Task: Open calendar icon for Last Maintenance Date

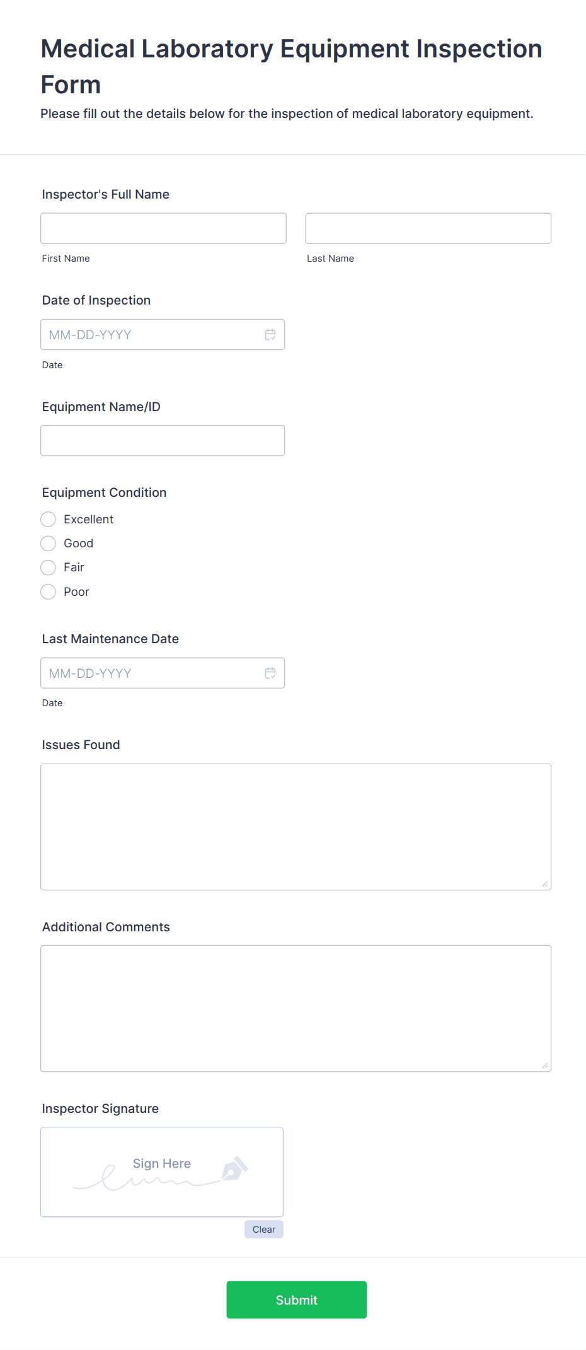Action: click(x=270, y=673)
